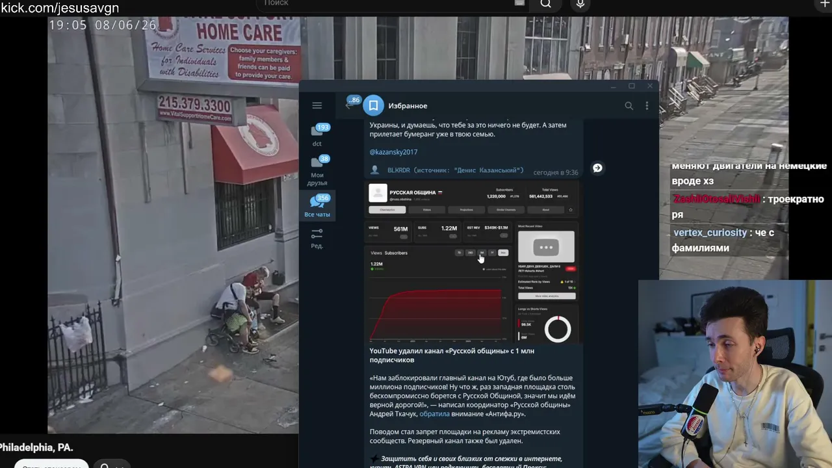Open the Telegram hamburger main menu

(x=317, y=105)
